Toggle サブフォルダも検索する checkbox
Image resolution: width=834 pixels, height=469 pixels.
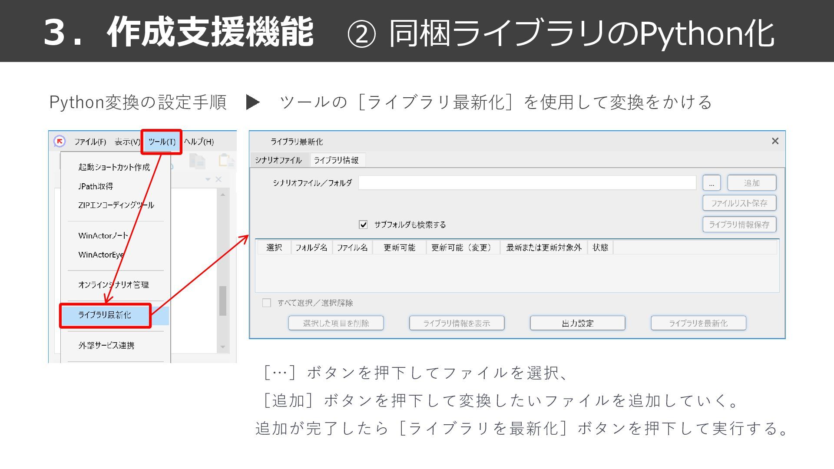[363, 225]
